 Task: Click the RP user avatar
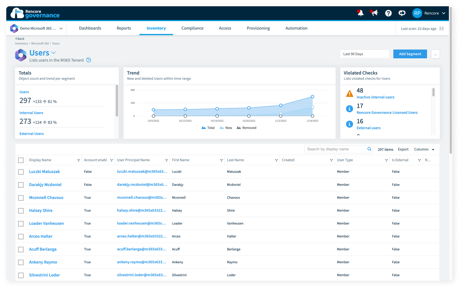click(x=417, y=13)
